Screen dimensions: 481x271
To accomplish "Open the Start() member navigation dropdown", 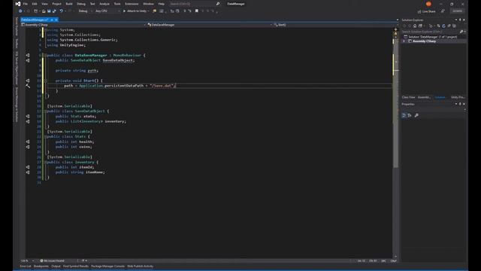I will tap(334, 25).
